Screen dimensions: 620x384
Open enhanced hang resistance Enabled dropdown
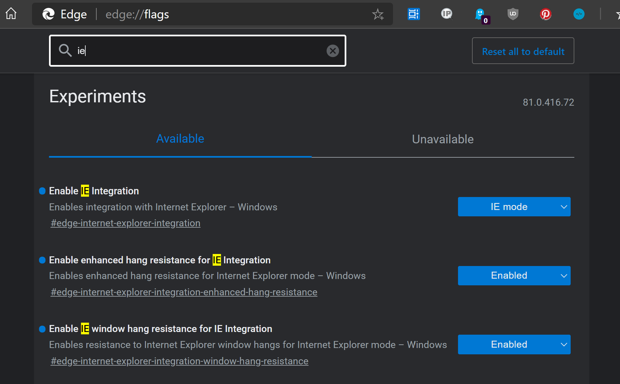(x=514, y=276)
